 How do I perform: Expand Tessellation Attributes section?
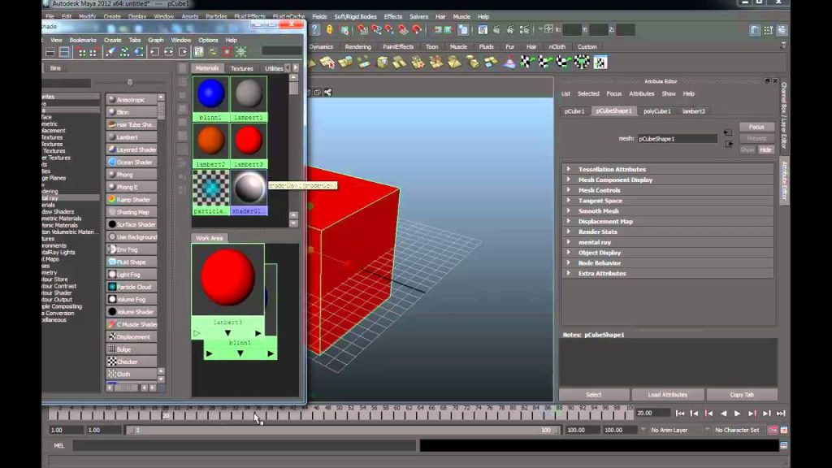click(x=668, y=169)
